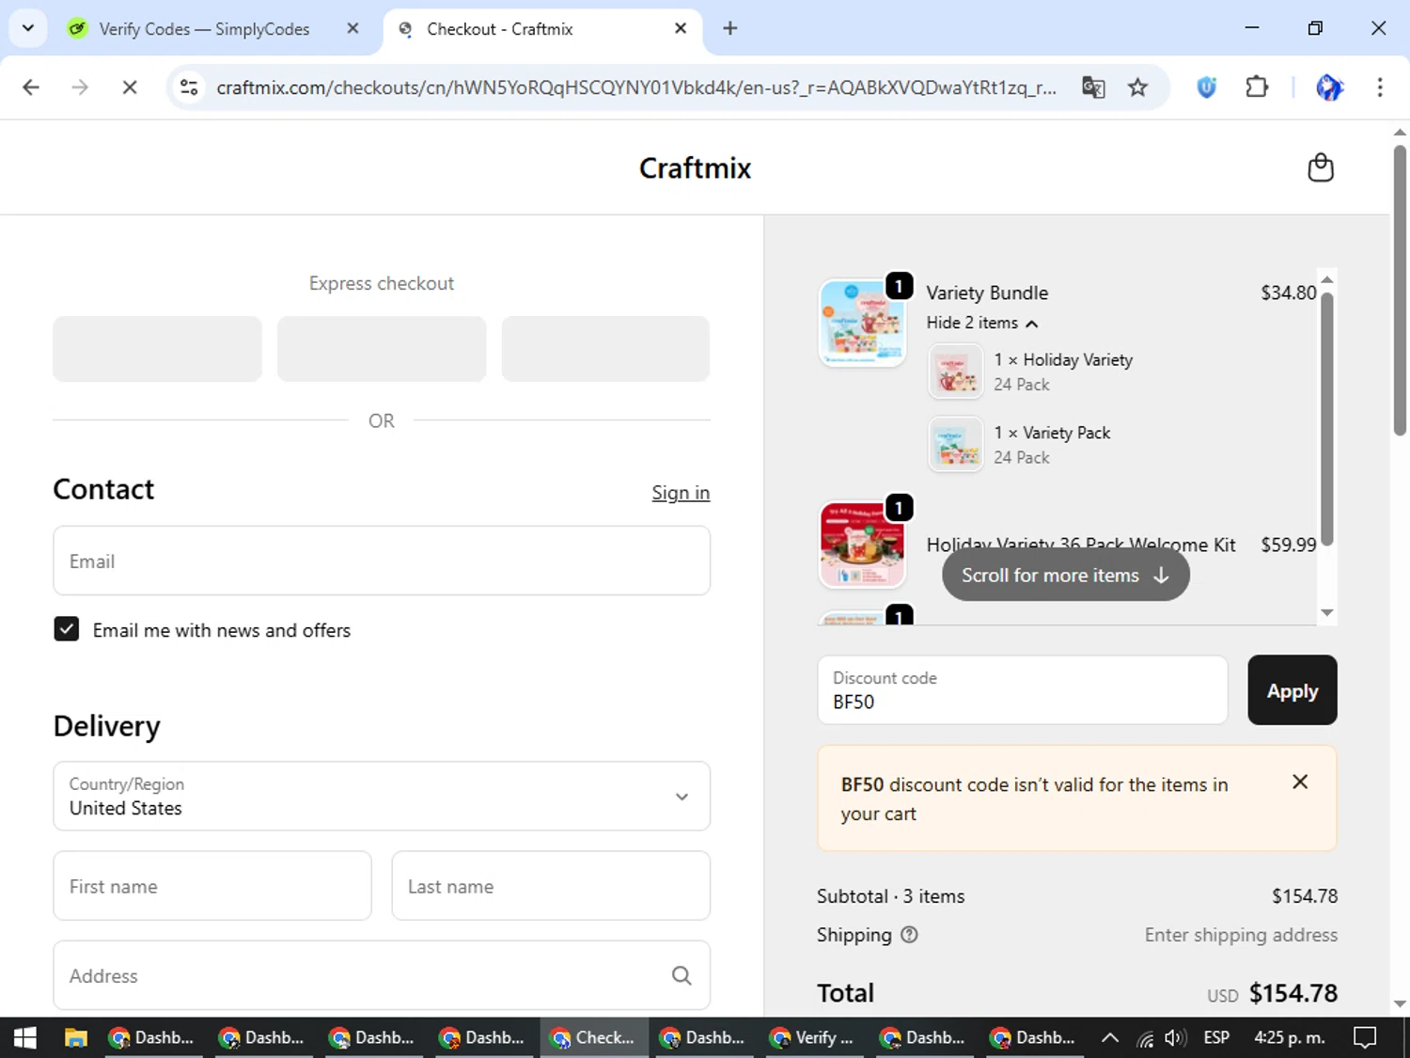Open network Wi-Fi tray icon
1410x1058 pixels.
click(x=1145, y=1038)
